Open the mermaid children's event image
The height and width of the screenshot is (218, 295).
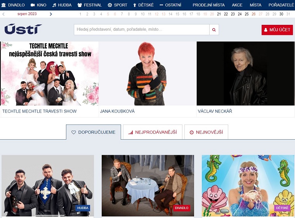[x=248, y=186]
